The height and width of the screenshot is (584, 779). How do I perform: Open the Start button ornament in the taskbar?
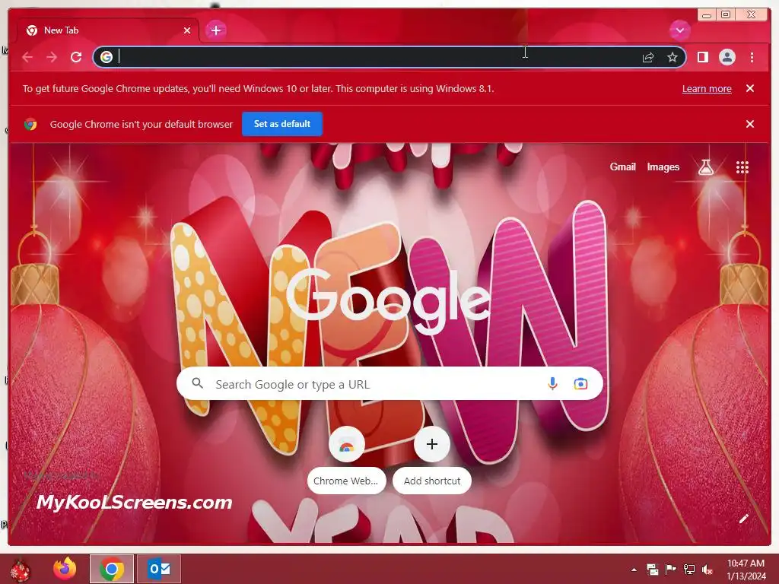click(21, 570)
